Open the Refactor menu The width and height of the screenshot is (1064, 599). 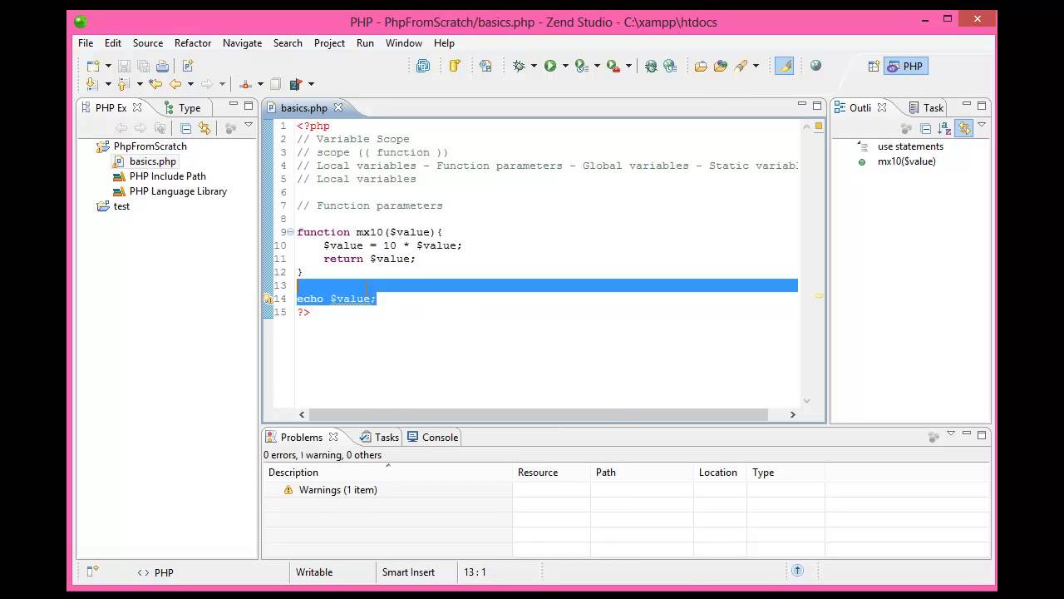coord(193,43)
